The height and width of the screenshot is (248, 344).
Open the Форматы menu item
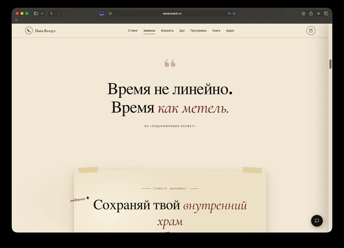167,31
